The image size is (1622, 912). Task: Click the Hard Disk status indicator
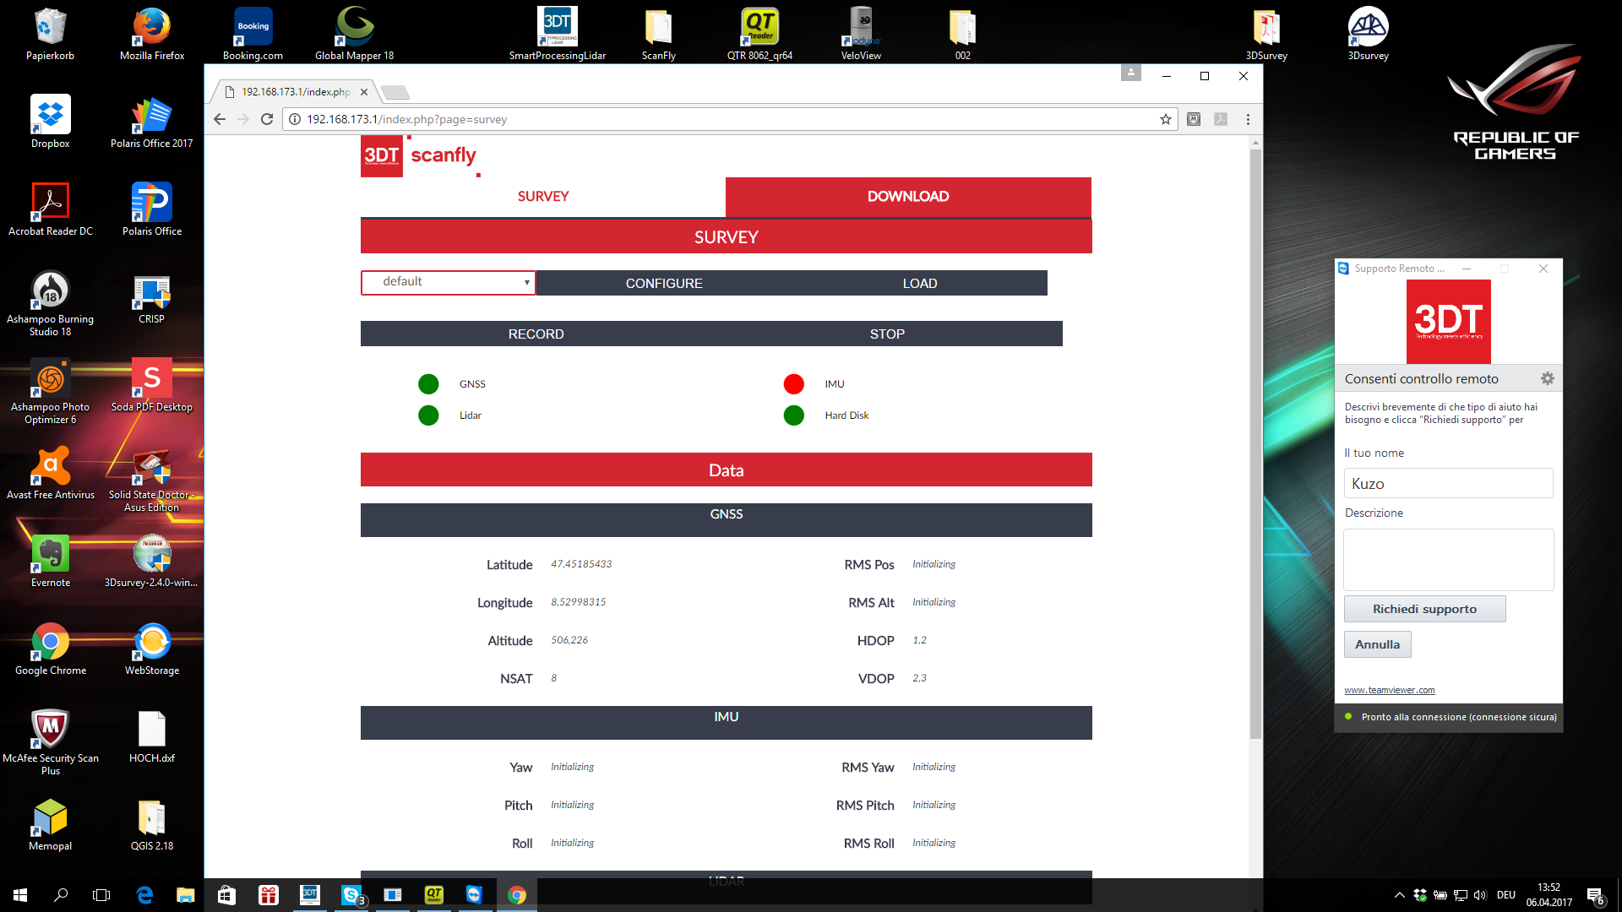tap(793, 415)
